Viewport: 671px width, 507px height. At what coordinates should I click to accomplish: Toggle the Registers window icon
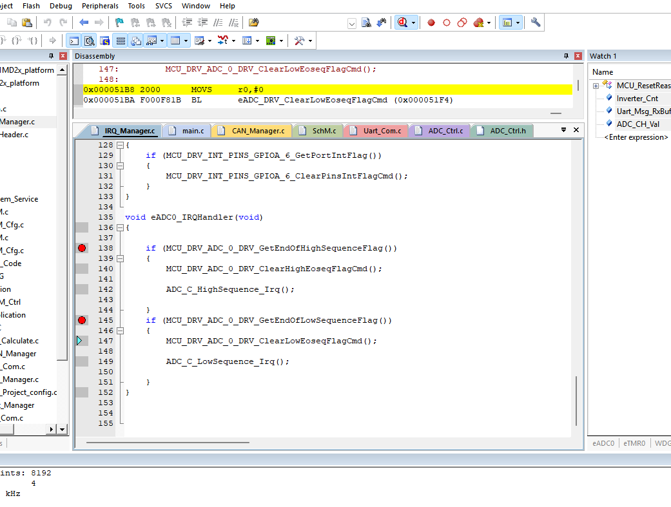pyautogui.click(x=121, y=41)
